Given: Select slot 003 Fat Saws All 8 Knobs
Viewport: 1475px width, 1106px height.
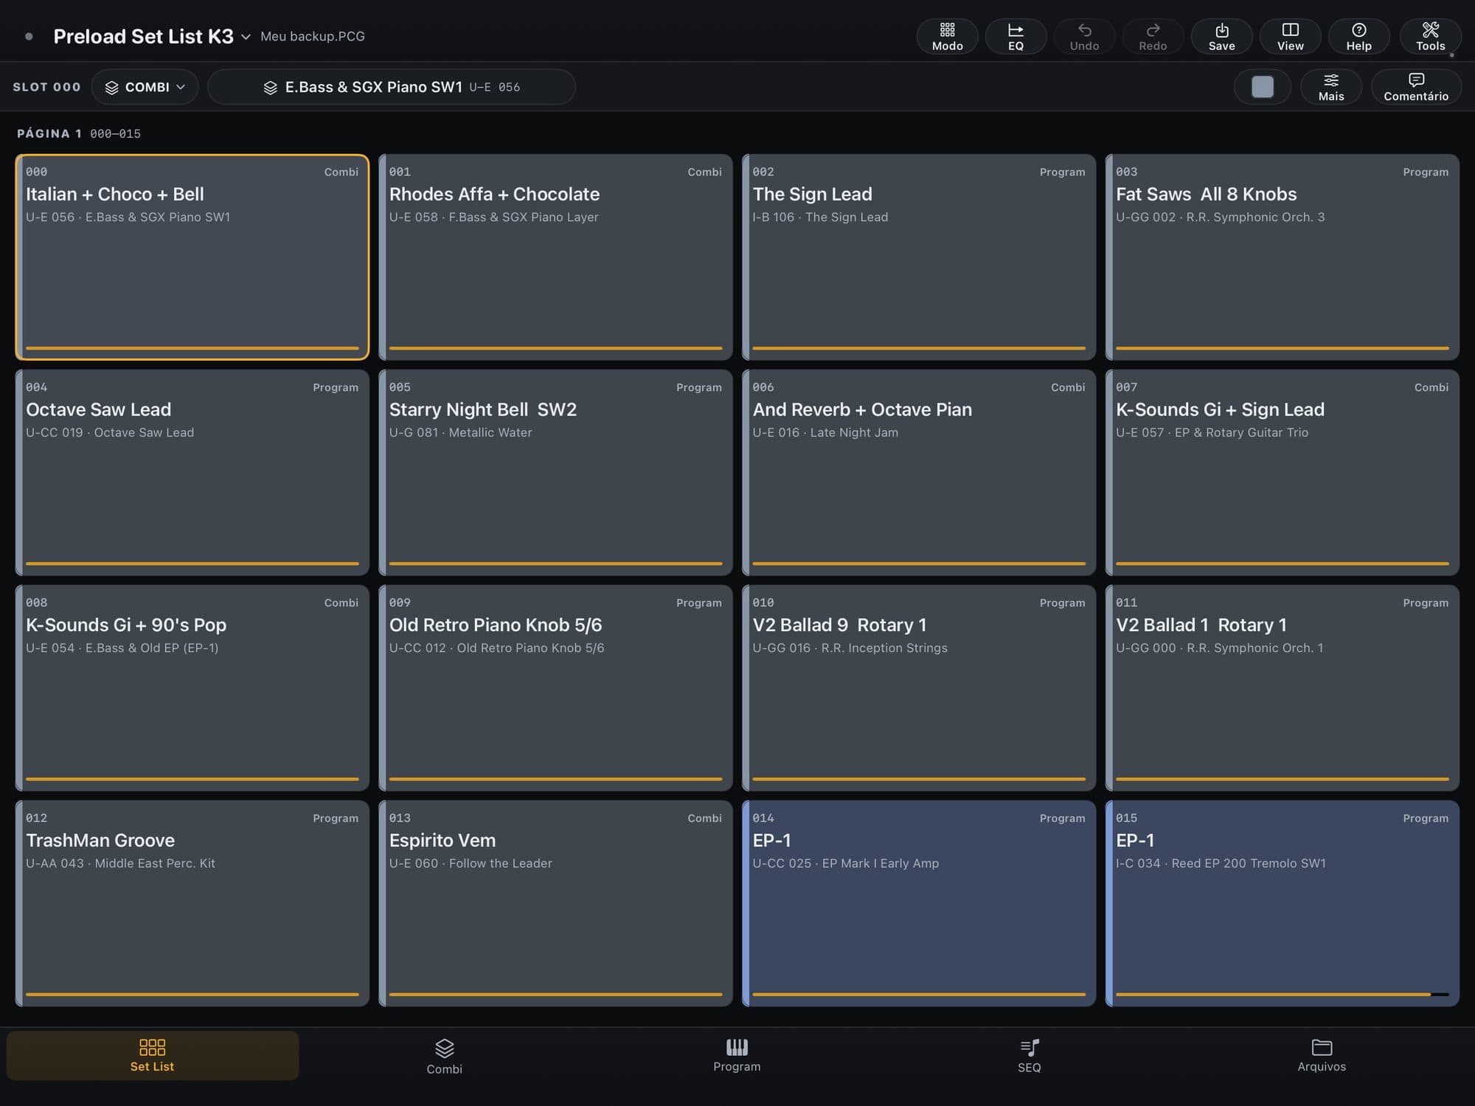Looking at the screenshot, I should click(x=1282, y=257).
